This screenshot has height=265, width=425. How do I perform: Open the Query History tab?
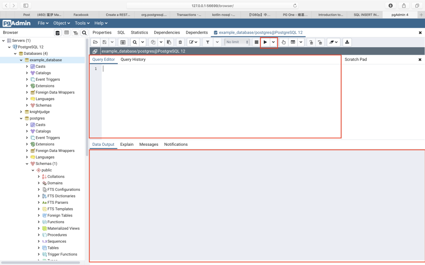point(133,60)
